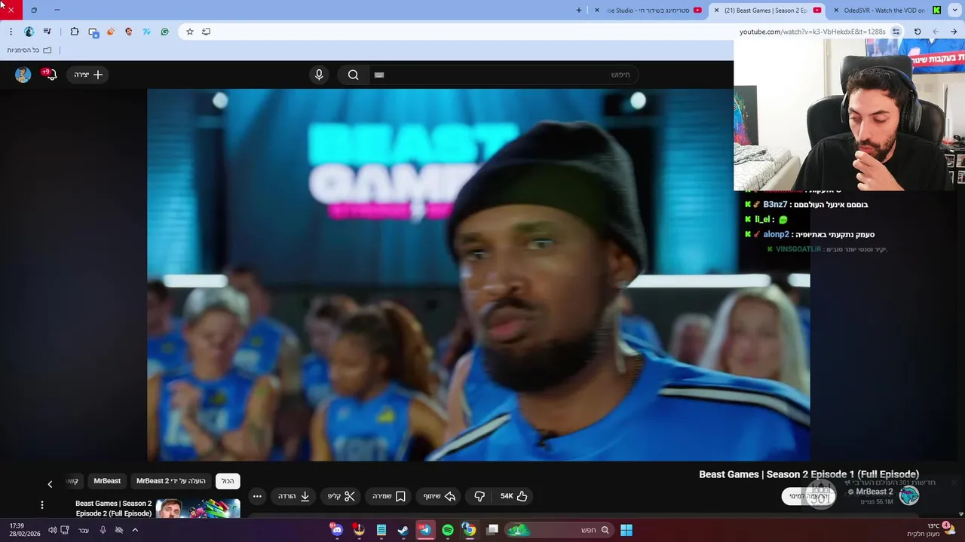Click the screen-capture extension icon with blue badge
The height and width of the screenshot is (542, 965).
tap(93, 32)
